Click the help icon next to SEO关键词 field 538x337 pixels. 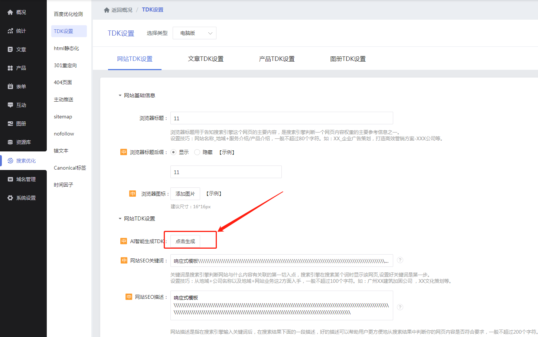(x=400, y=260)
